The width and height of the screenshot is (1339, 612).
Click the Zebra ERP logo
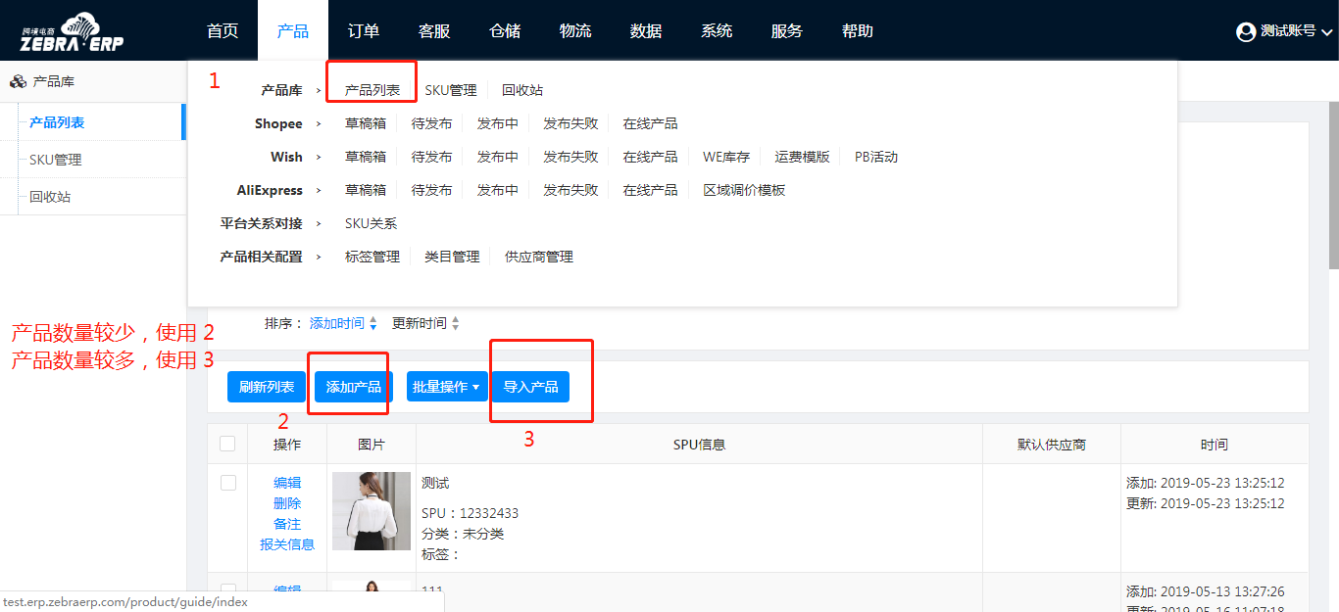(x=73, y=32)
